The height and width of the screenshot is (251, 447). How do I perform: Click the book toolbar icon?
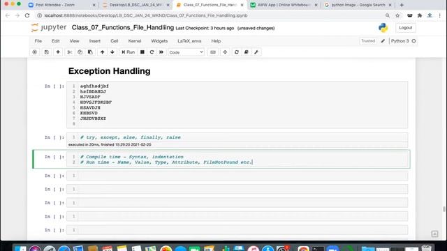[247, 52]
